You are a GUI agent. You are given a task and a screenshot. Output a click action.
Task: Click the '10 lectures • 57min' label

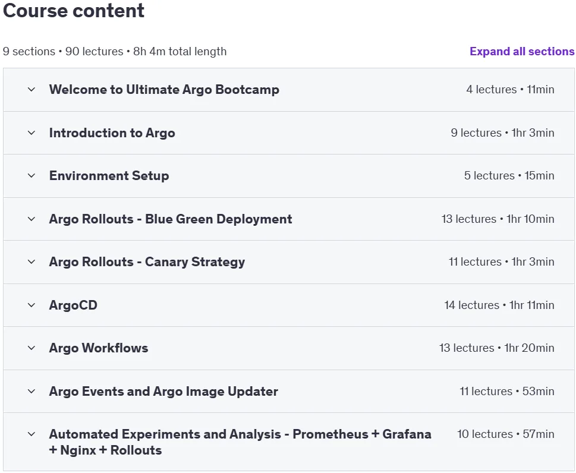(x=506, y=434)
